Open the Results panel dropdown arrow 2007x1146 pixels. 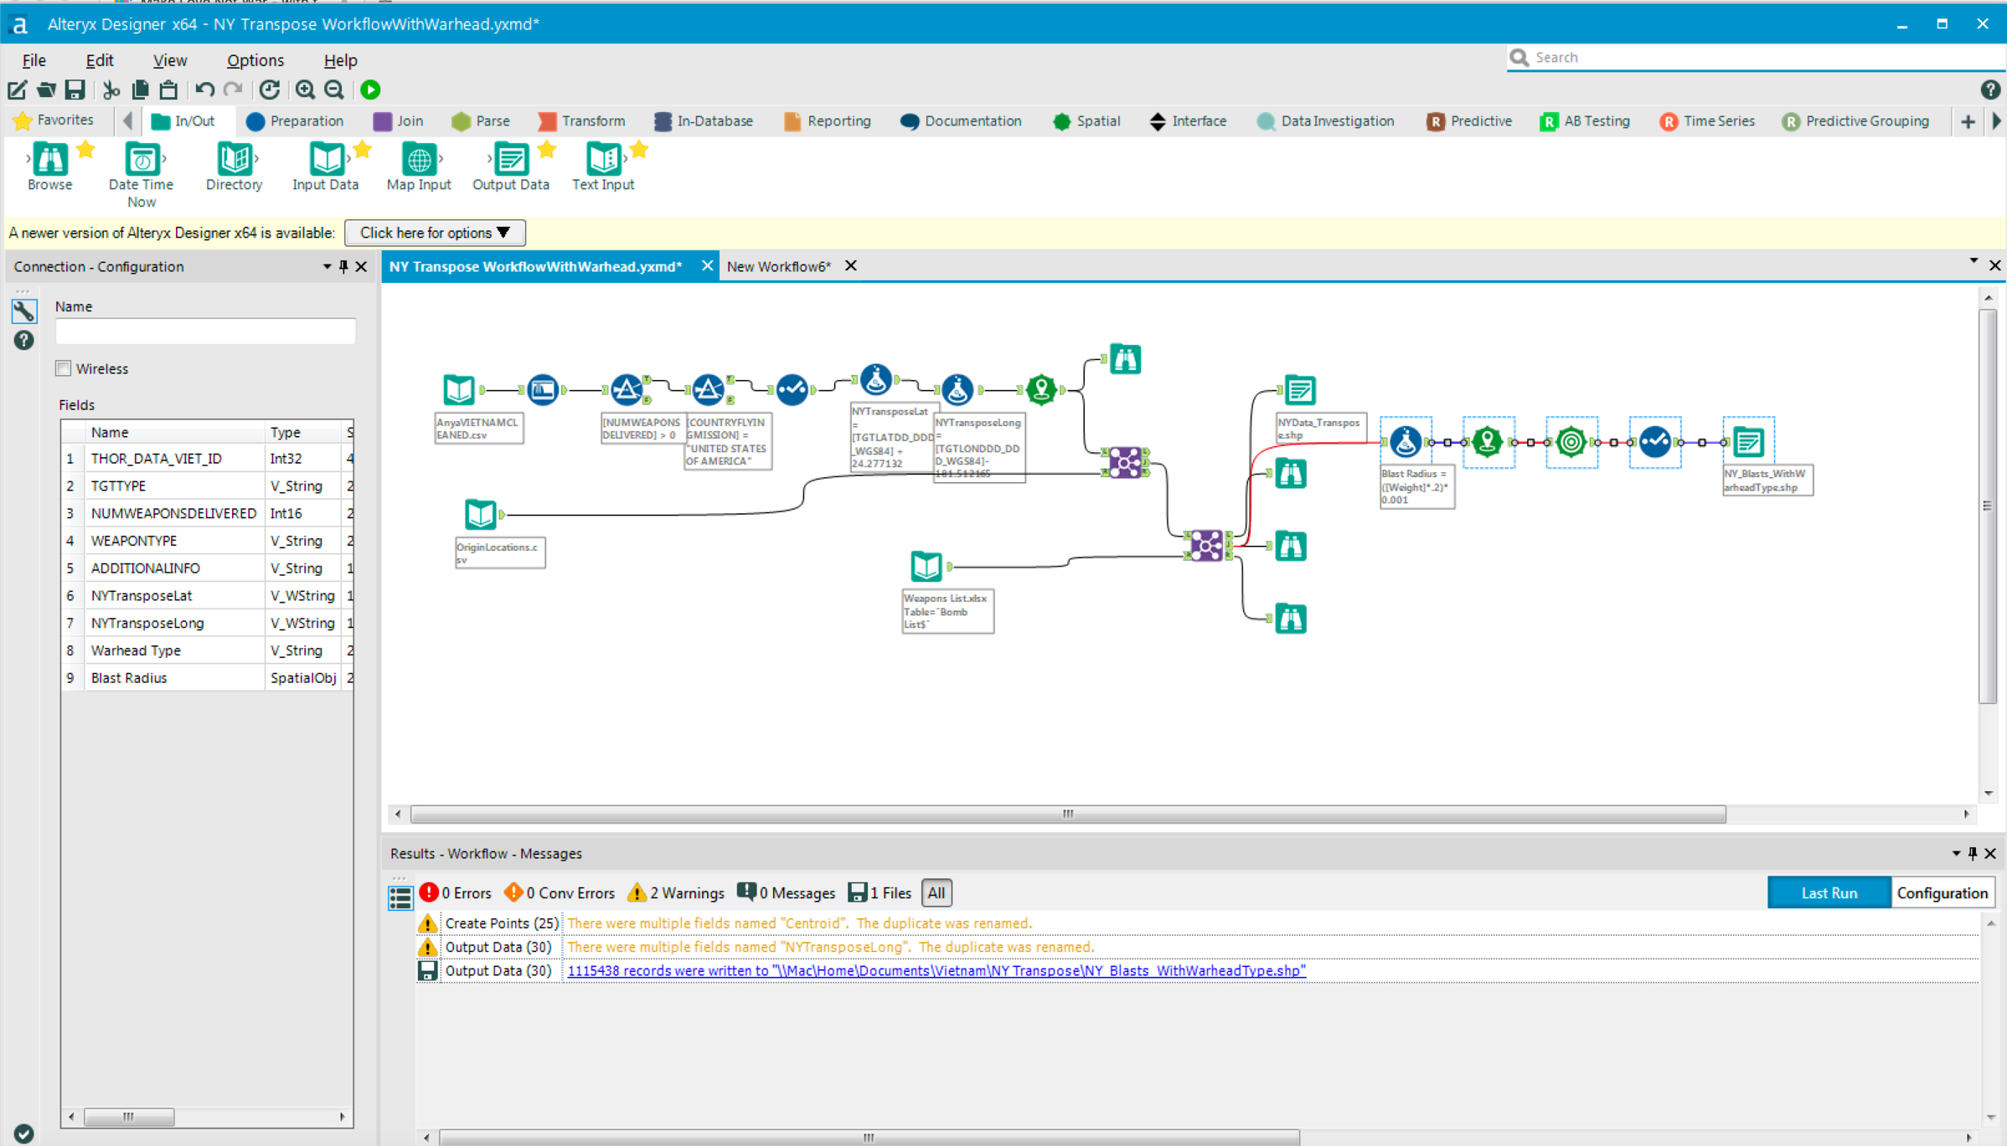(x=1956, y=853)
